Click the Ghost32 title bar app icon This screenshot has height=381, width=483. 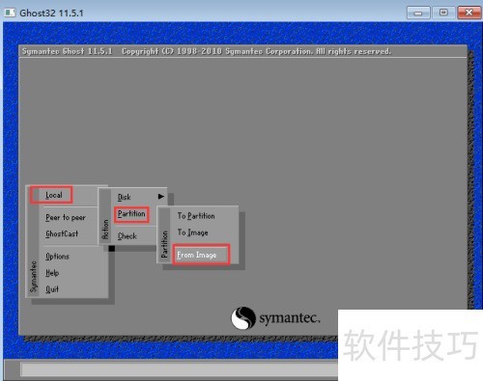(x=10, y=13)
